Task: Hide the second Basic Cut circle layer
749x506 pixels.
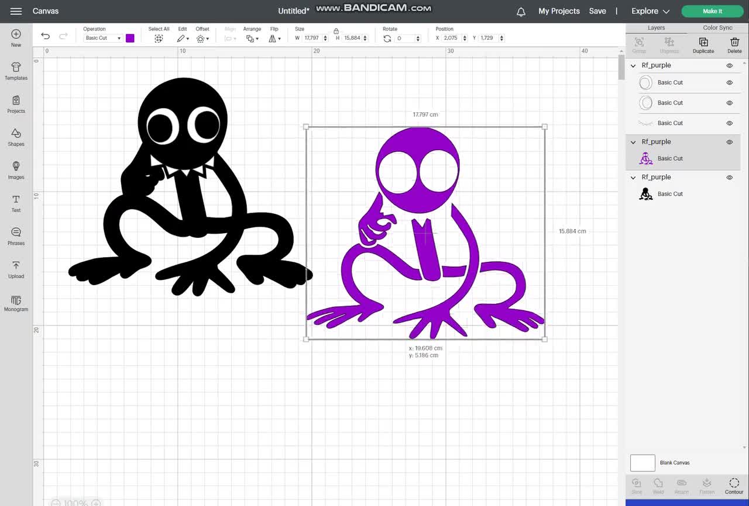Action: 730,103
